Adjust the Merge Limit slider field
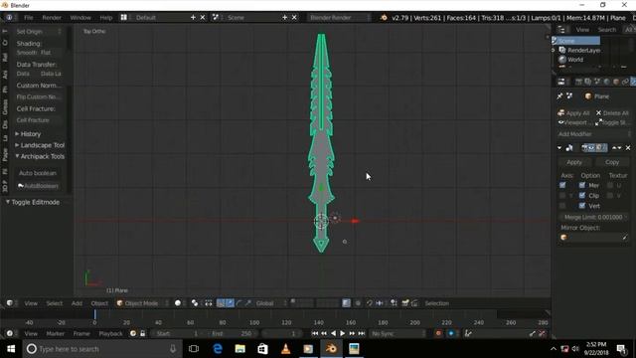The height and width of the screenshot is (358, 636). click(x=593, y=218)
